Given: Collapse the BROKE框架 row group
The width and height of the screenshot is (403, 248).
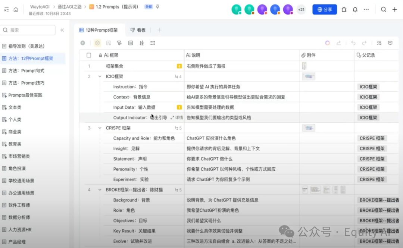Looking at the screenshot, I should click(100, 190).
